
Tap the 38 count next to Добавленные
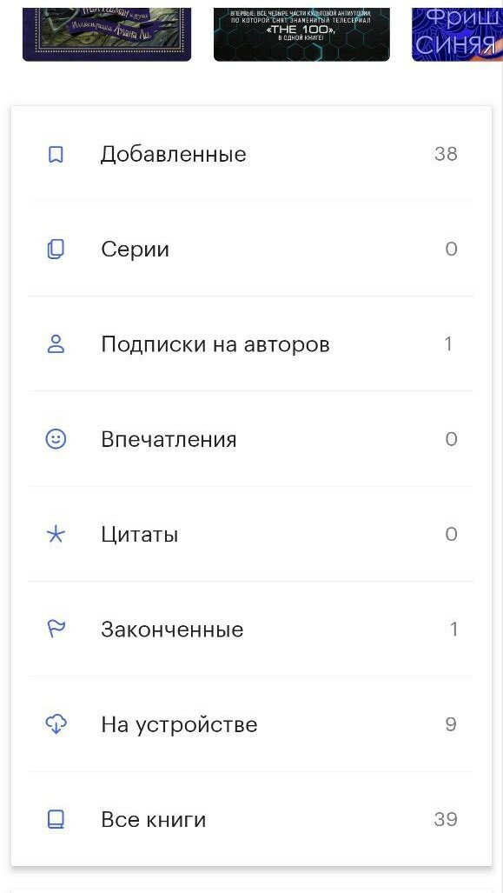click(x=447, y=154)
